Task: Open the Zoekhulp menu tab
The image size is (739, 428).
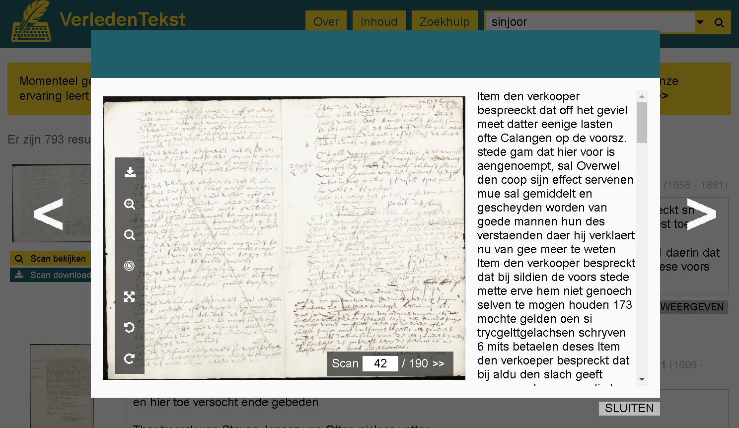Action: tap(444, 22)
